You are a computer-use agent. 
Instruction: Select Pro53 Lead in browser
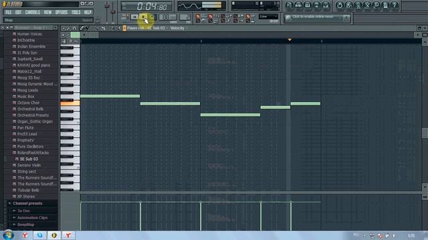(27, 134)
